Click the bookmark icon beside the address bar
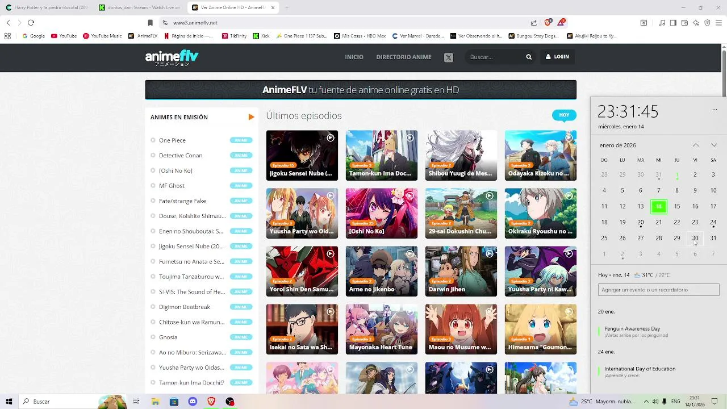Screen dimensions: 727x409 pyautogui.click(x=151, y=23)
